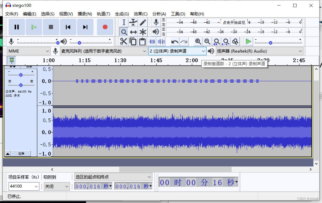The width and height of the screenshot is (322, 203).
Task: Skip to start of the track
Action: [x=68, y=27]
